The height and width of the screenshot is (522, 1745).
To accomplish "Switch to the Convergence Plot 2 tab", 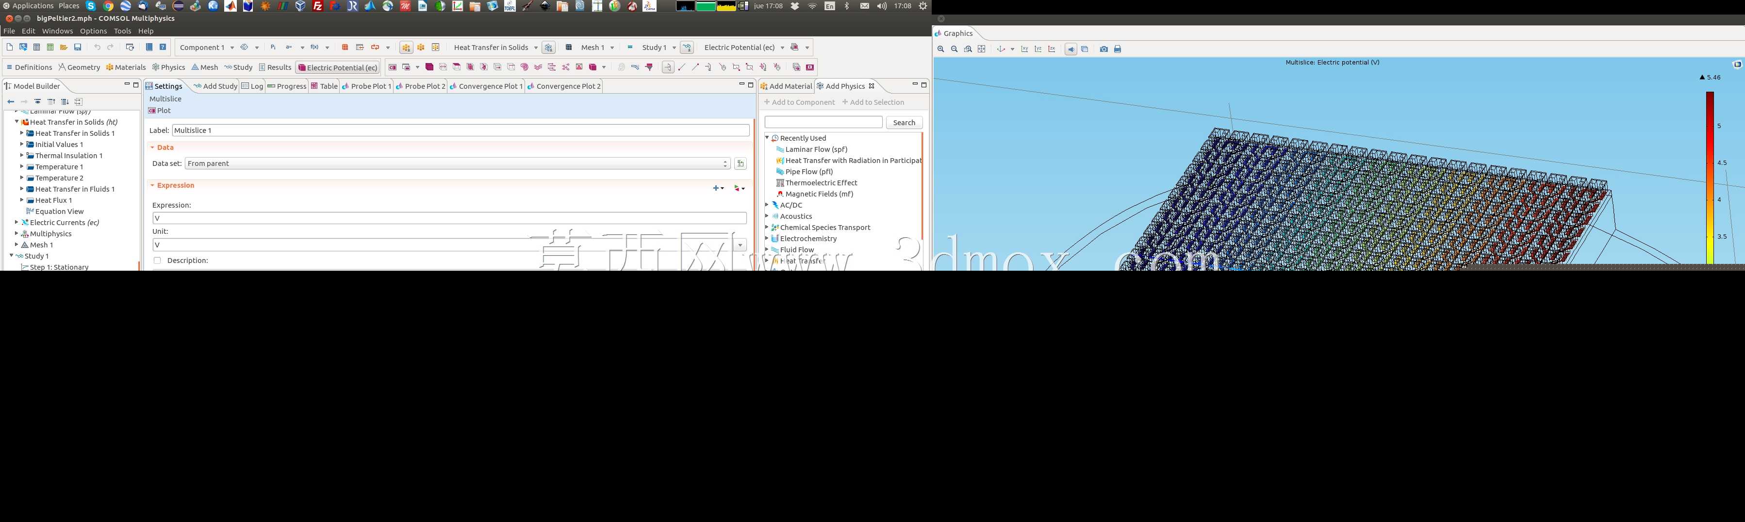I will point(564,86).
